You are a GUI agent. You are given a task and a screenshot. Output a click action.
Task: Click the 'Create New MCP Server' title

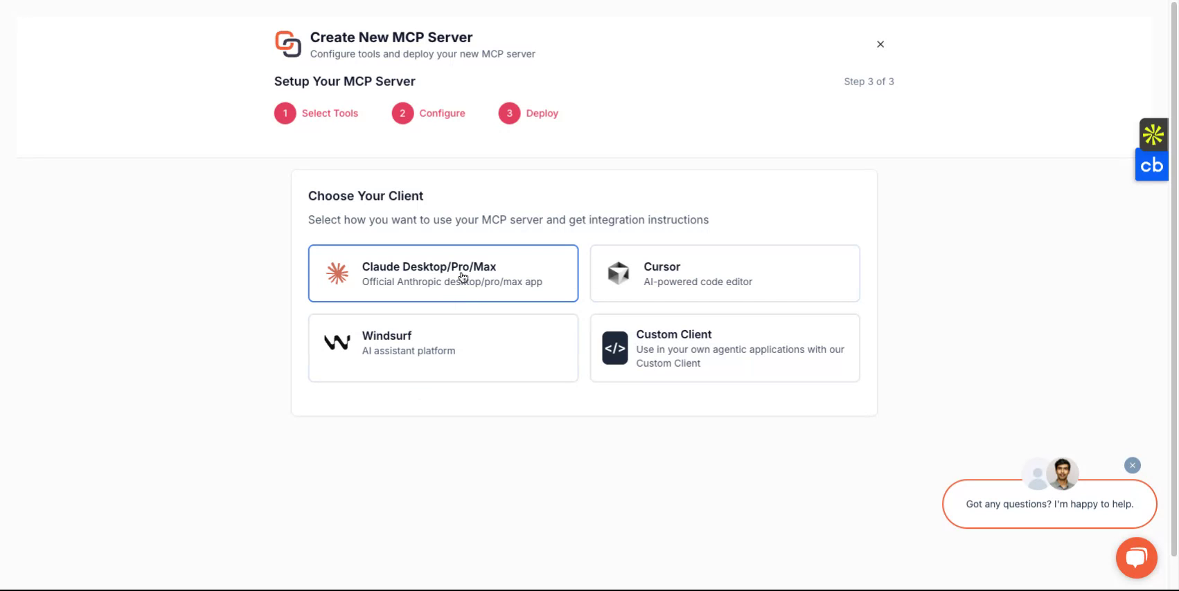391,37
